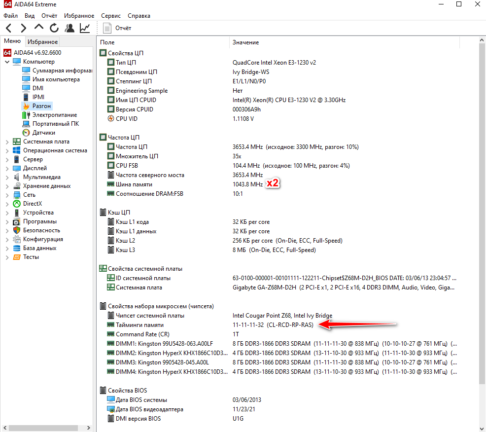Click the up-level arrow toolbar icon
The height and width of the screenshot is (432, 486).
39,27
